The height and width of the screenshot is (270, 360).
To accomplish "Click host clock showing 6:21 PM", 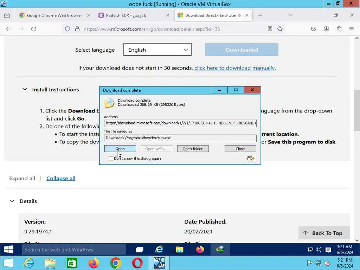I will tap(345, 263).
